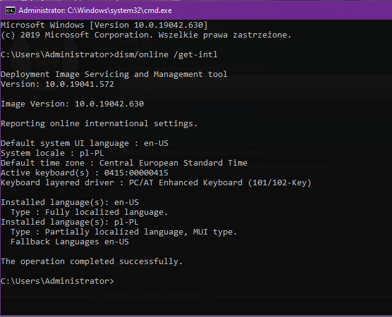Viewport: 392px width, 317px height.
Task: Click the empty C:\Users\Administrator> prompt at bottom
Action: point(57,281)
